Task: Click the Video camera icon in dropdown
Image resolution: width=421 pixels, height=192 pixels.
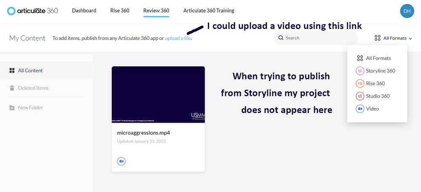Action: coord(360,109)
